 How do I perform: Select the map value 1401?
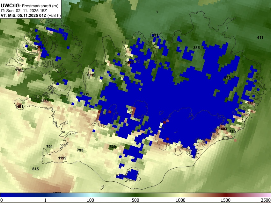19,107
